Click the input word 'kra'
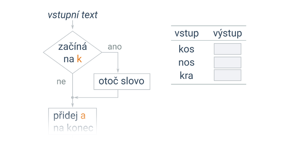Viewport: 289px width, 144px height. click(x=186, y=76)
